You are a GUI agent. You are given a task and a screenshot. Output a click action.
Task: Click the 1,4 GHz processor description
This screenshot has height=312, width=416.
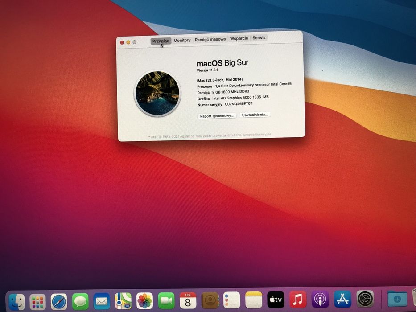tap(253, 85)
